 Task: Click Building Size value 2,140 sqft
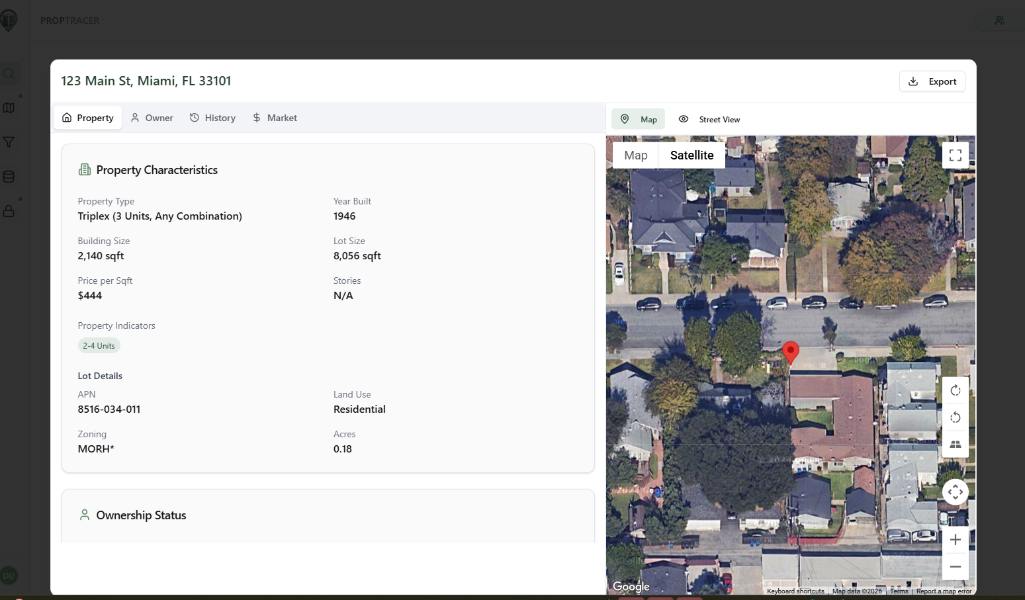[x=101, y=256]
